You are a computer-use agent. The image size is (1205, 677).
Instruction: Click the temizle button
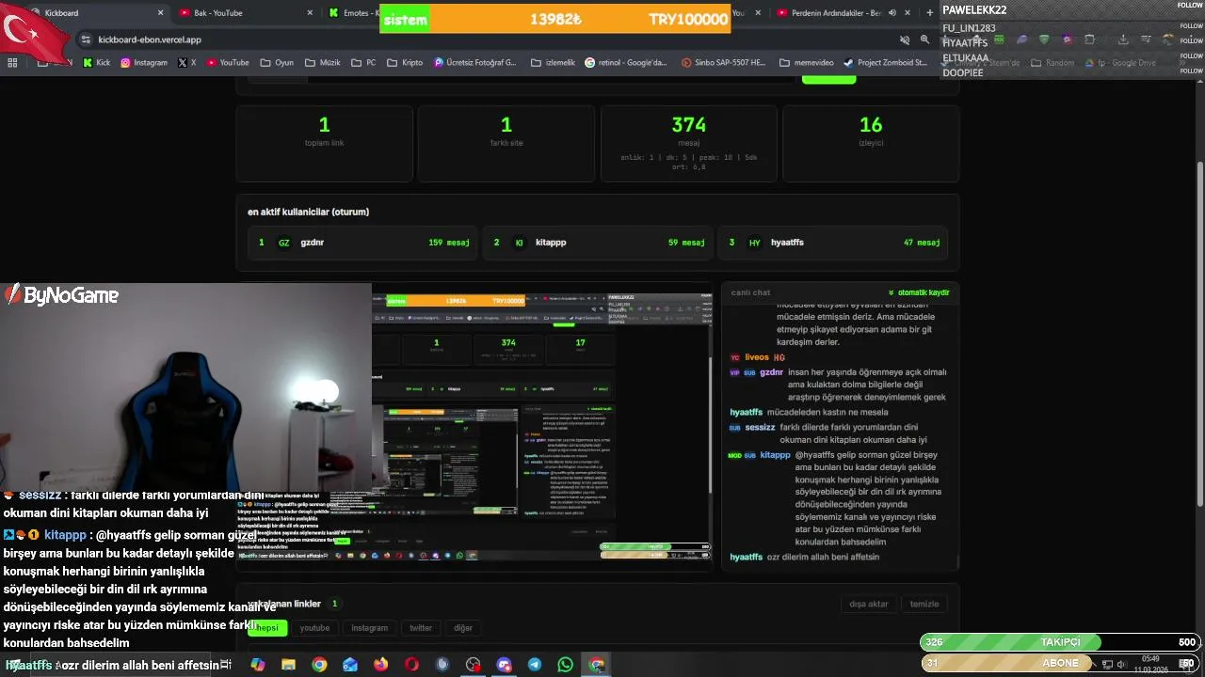click(924, 604)
